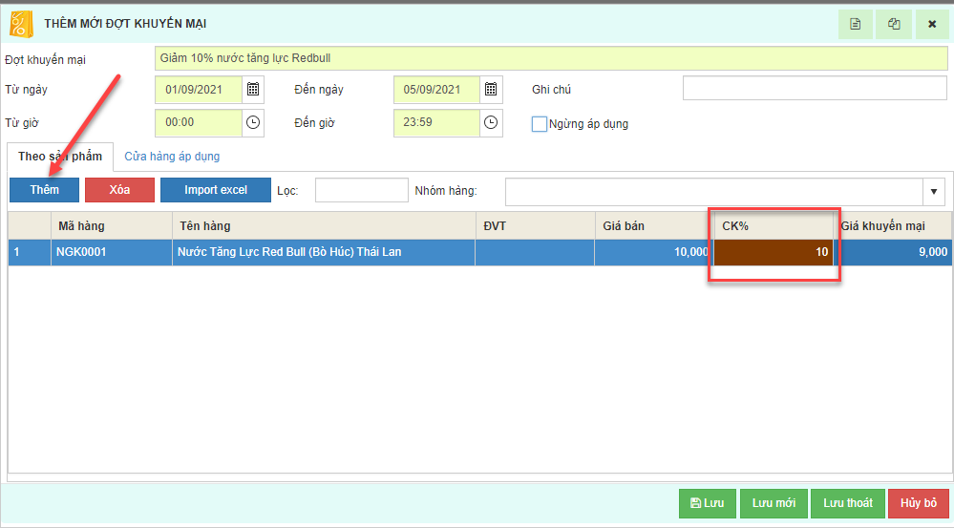This screenshot has width=954, height=528.
Task: Click the Lọc filter input field
Action: (x=361, y=190)
